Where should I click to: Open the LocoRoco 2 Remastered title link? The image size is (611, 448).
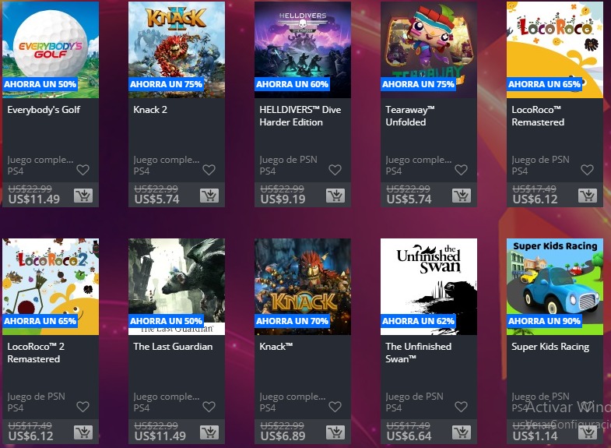point(36,352)
